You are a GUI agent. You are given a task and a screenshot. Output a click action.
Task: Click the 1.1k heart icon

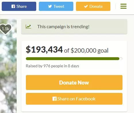pyautogui.click(x=5, y=29)
